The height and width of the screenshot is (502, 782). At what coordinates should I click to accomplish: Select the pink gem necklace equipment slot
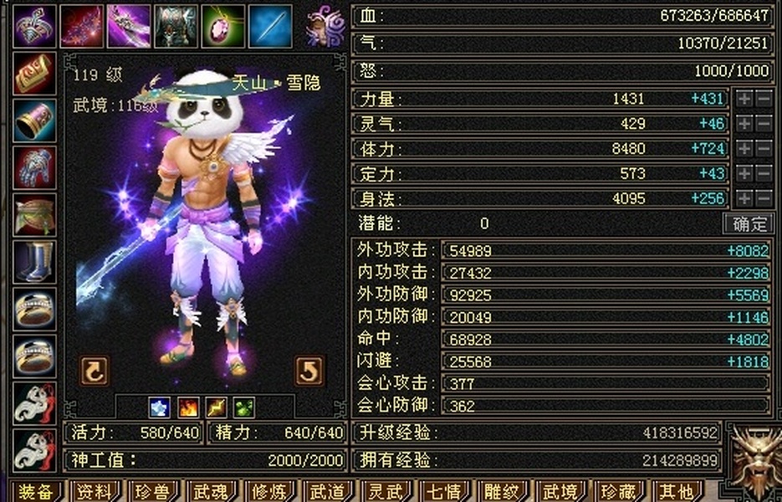pos(223,27)
